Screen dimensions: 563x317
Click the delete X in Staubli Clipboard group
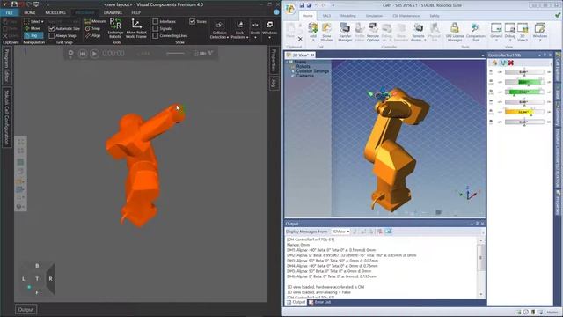[300, 39]
